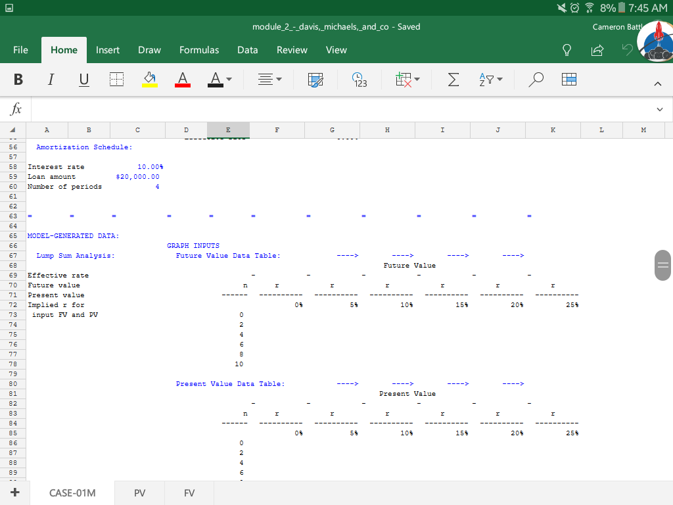The width and height of the screenshot is (673, 505).
Task: Open the cell styles tool
Action: click(x=315, y=80)
